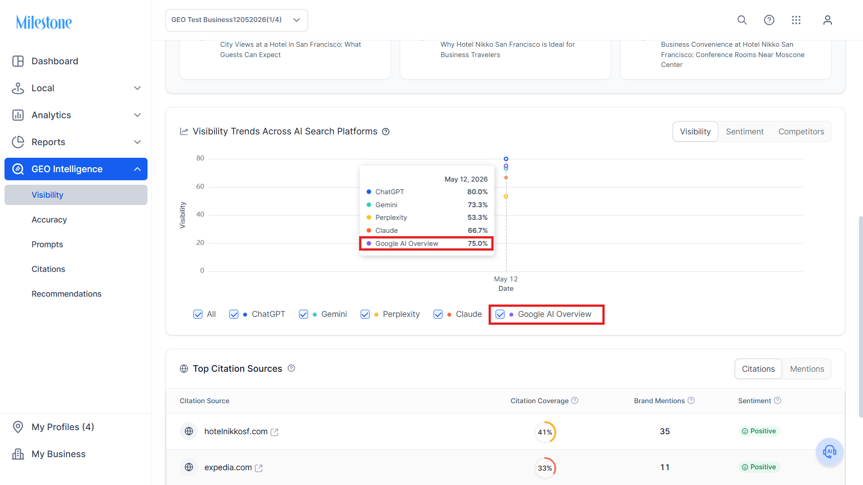Open the expedia.com link
Image resolution: width=863 pixels, height=485 pixels.
point(228,467)
